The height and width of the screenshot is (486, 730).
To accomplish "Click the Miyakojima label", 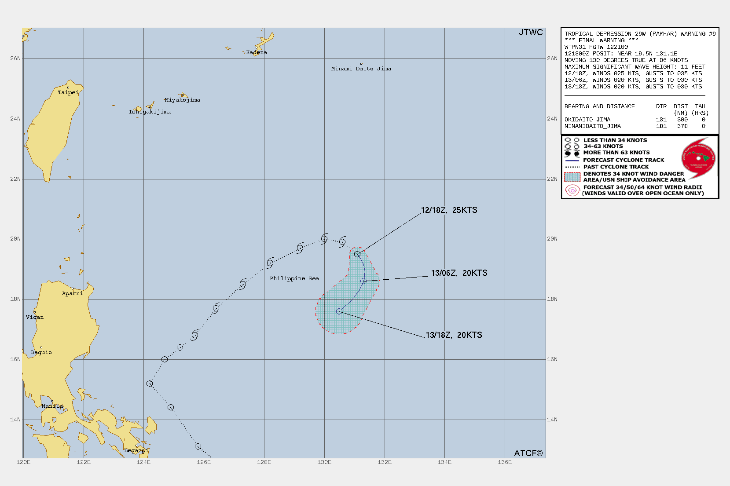I will click(x=183, y=100).
